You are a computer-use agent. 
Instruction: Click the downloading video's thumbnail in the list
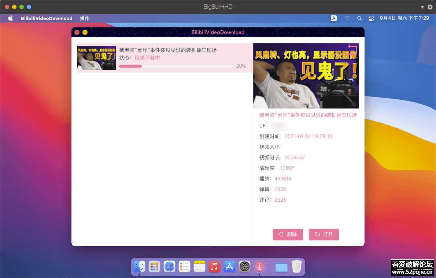[97, 58]
